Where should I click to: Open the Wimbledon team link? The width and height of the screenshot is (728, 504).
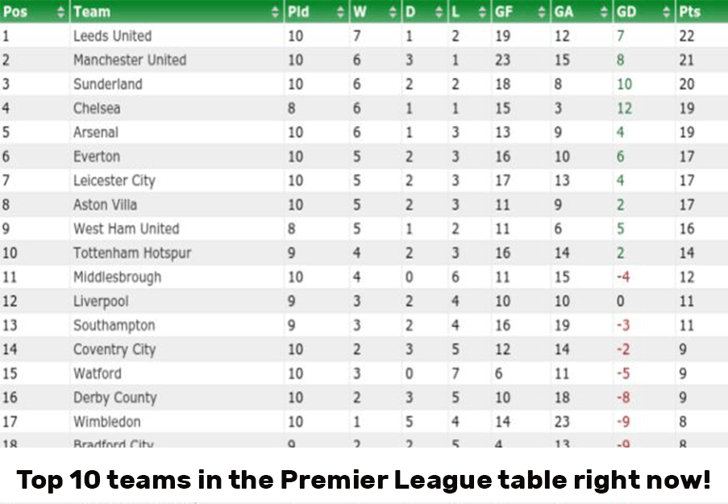106,422
